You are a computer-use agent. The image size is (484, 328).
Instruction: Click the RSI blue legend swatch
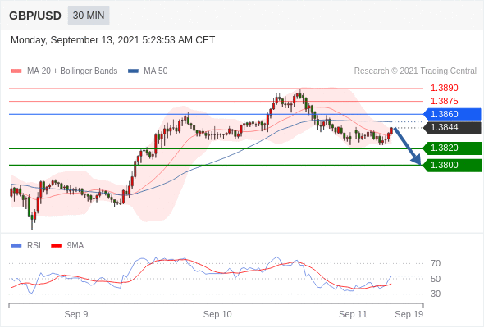click(16, 246)
